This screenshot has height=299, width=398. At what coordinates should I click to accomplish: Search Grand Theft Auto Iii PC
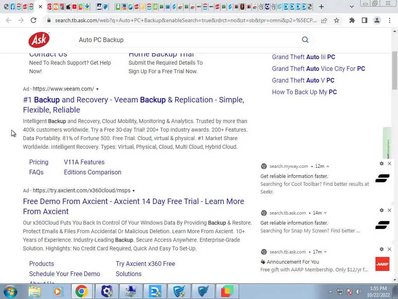click(304, 57)
